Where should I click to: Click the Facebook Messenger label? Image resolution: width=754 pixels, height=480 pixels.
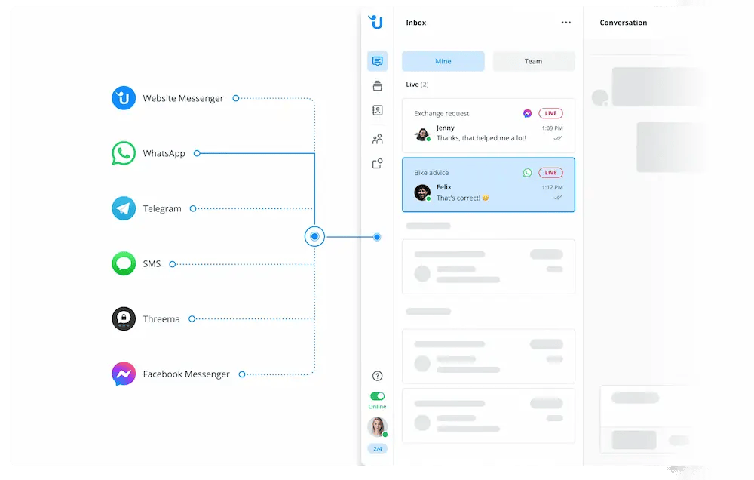point(186,374)
